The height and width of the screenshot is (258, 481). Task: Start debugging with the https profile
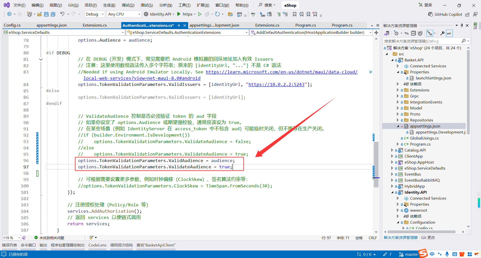[178, 14]
